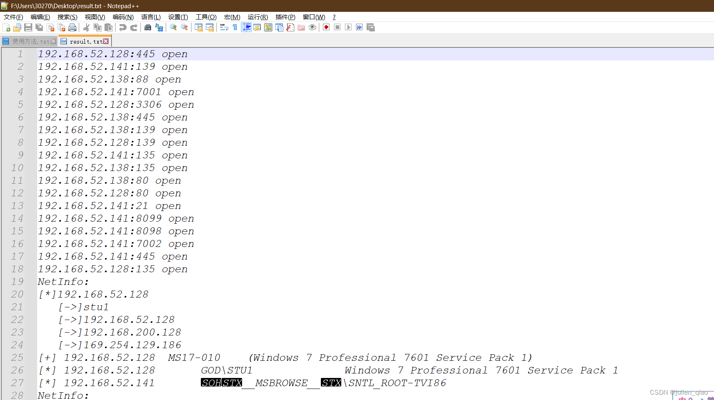Toggle synchronize horizontal scrolling icon
Viewport: 714px width, 400px height.
pos(210,27)
